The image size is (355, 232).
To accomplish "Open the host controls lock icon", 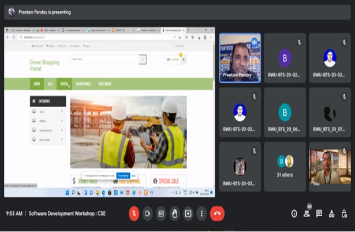I will coord(344,213).
